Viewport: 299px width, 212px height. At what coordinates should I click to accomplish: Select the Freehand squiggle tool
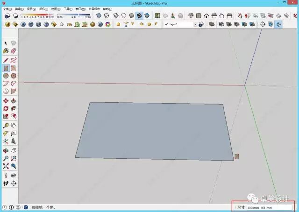click(14, 60)
